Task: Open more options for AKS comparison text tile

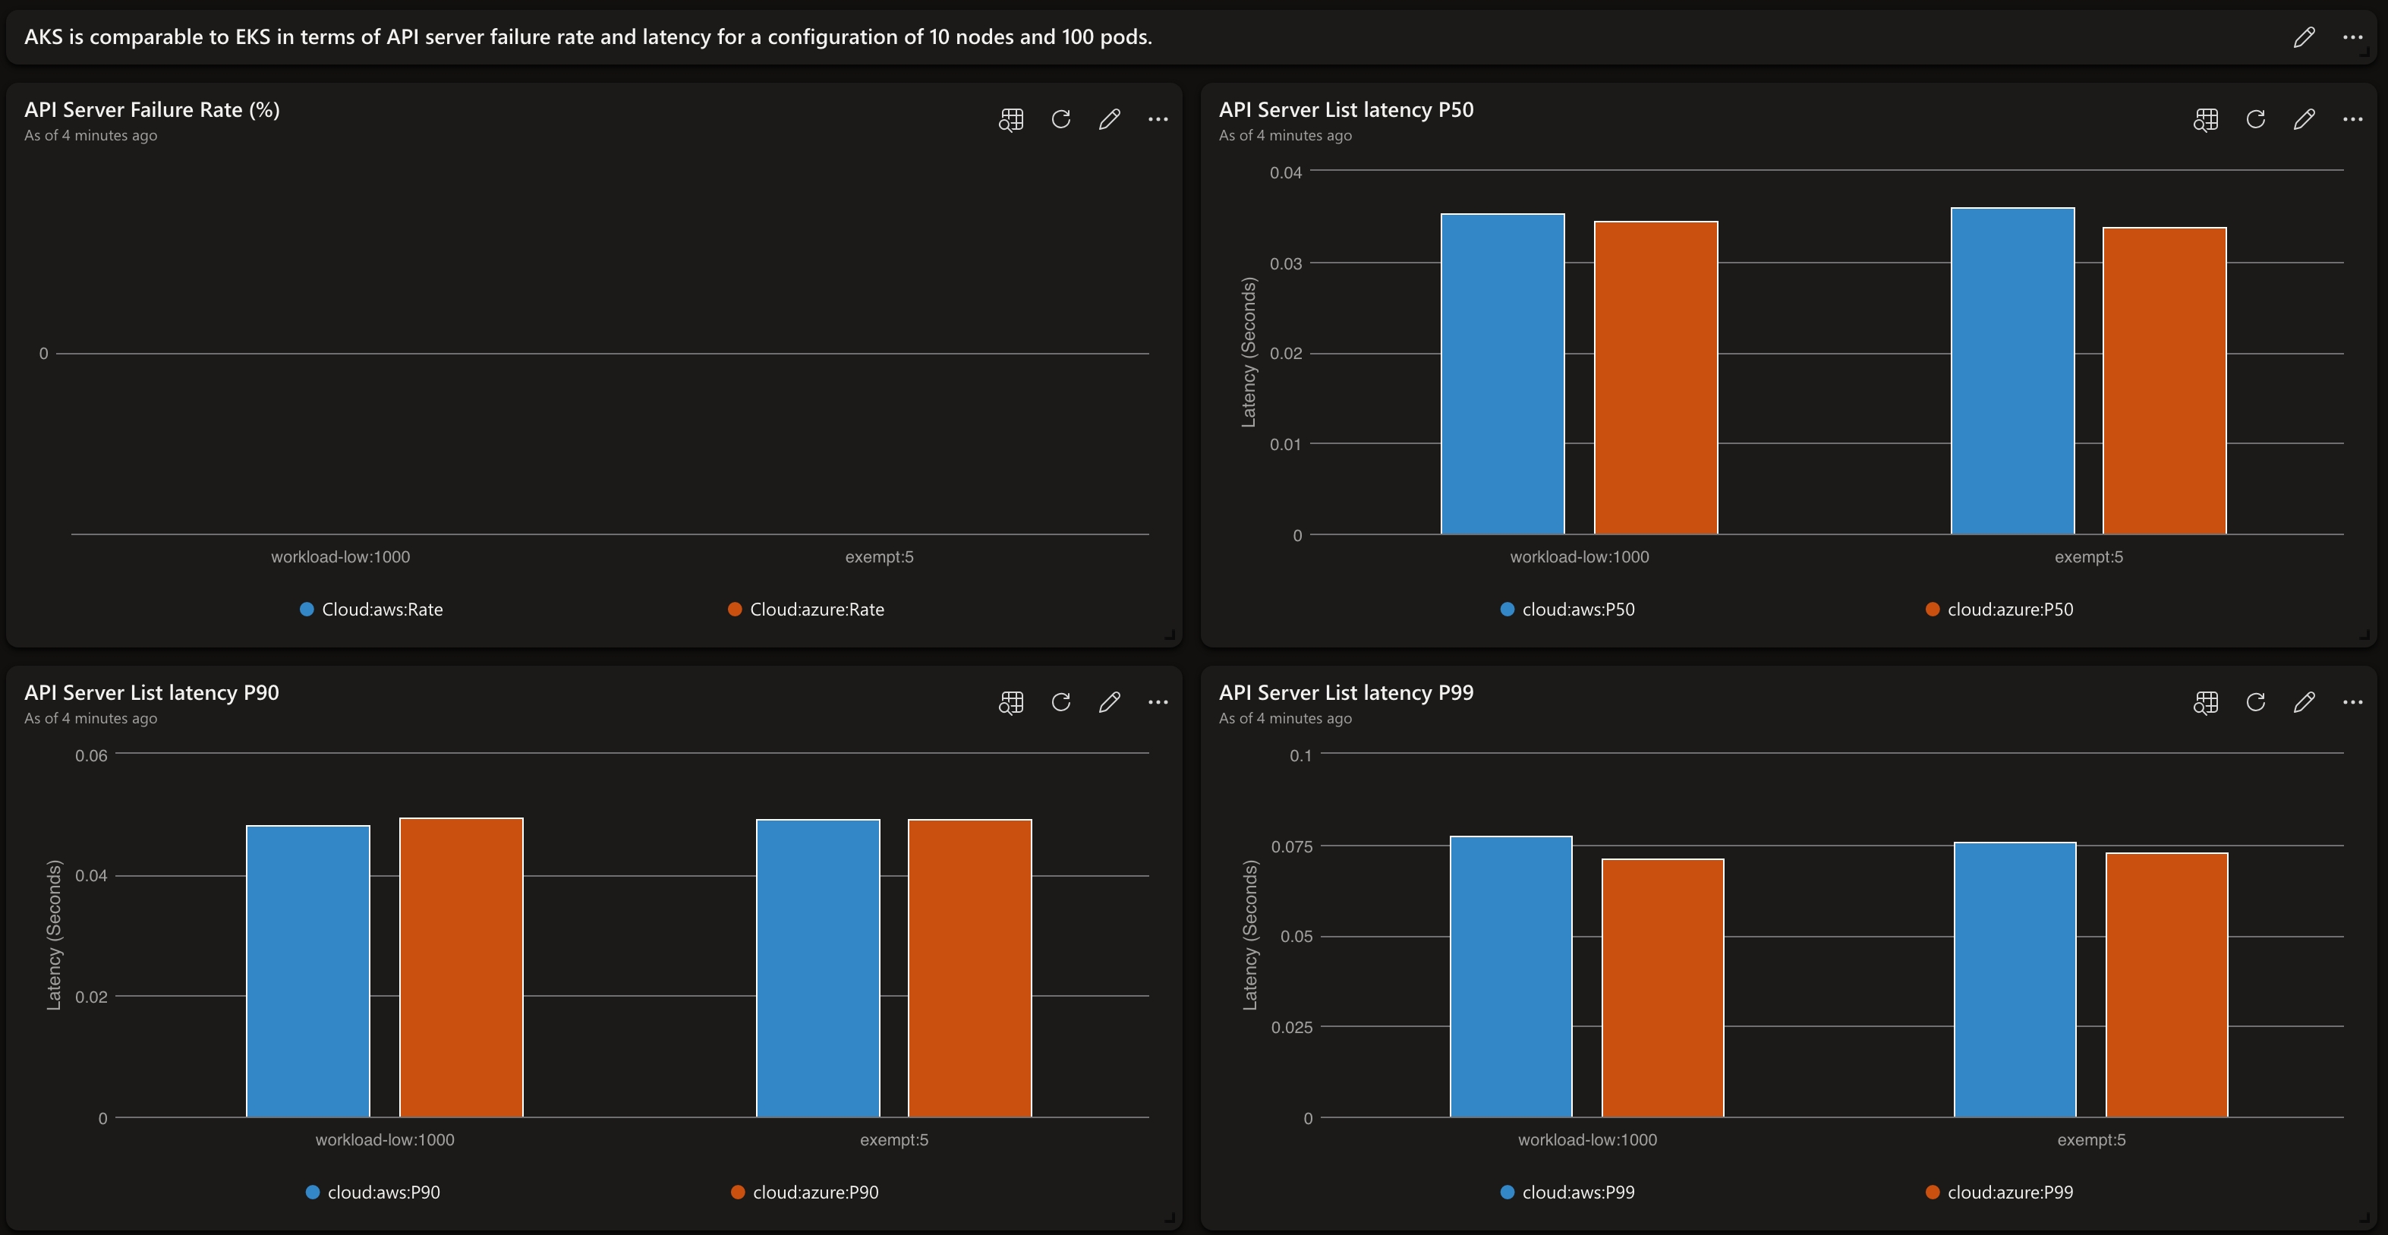Action: coord(2353,37)
